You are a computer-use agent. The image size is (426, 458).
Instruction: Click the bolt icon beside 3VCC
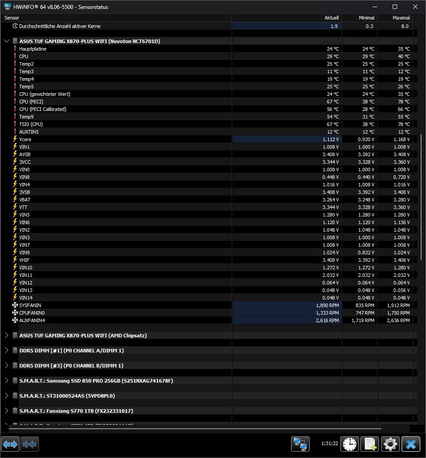click(15, 162)
